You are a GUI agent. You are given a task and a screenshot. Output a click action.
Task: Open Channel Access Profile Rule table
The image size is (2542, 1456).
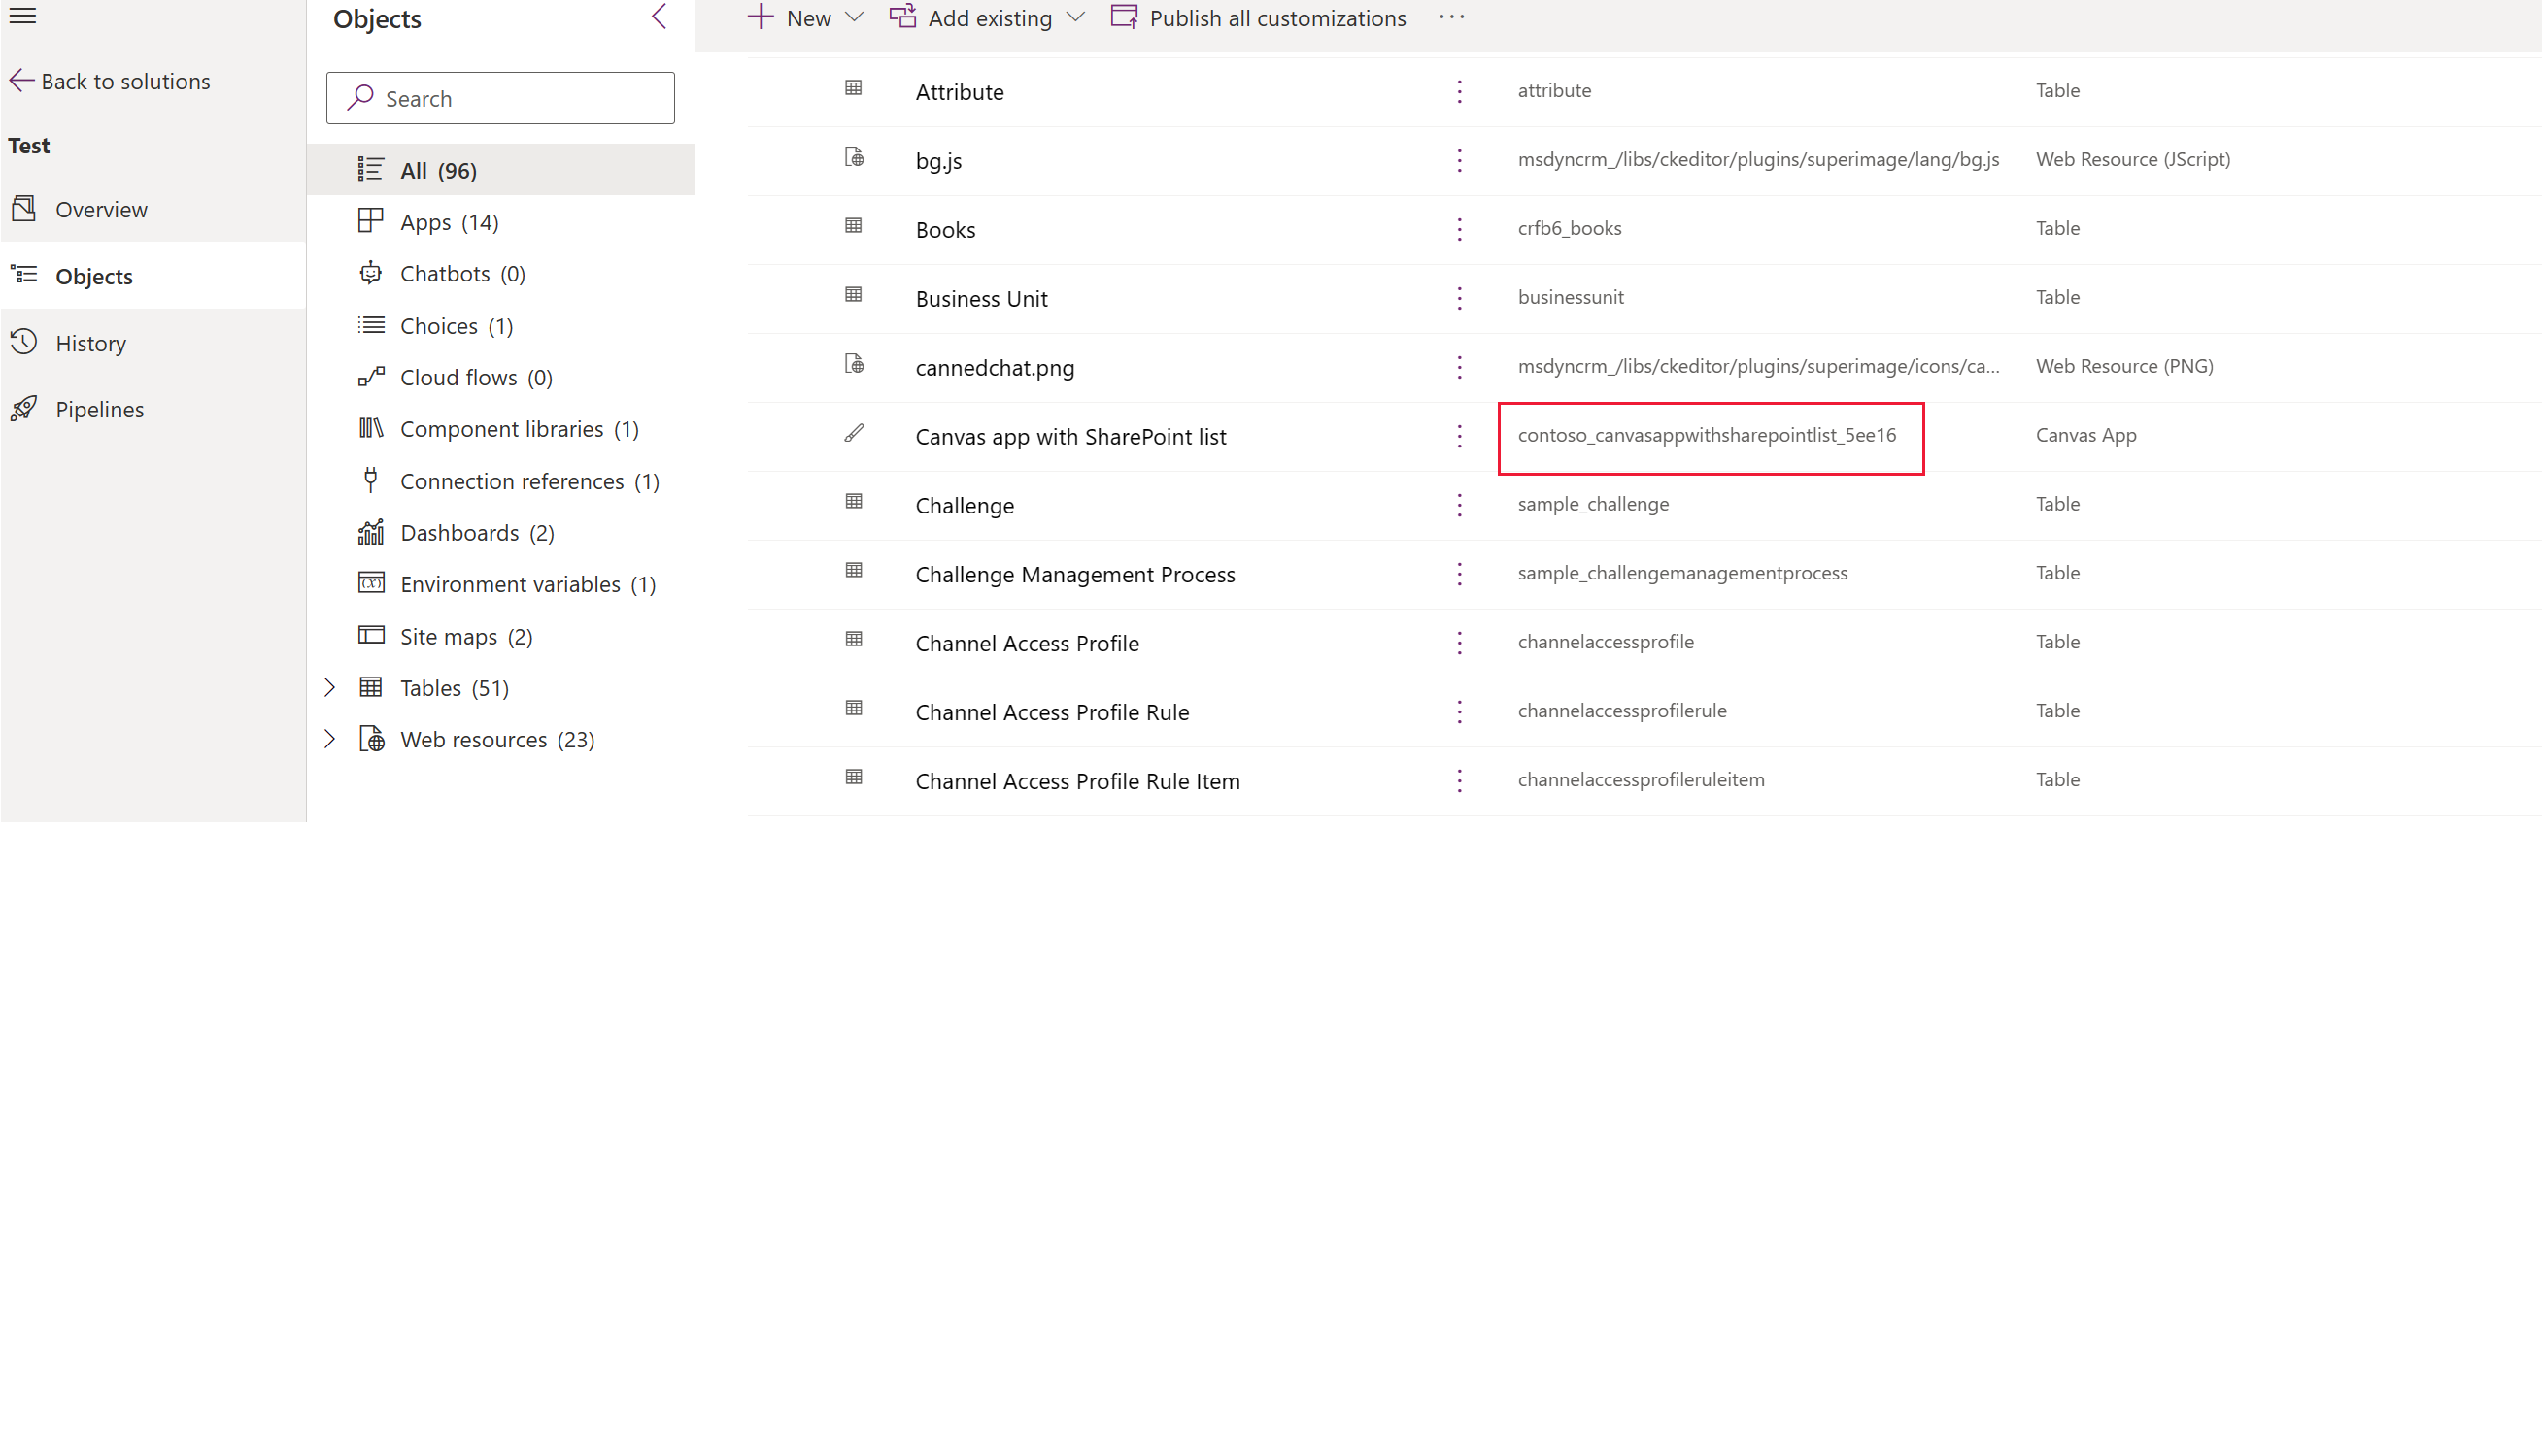1052,713
